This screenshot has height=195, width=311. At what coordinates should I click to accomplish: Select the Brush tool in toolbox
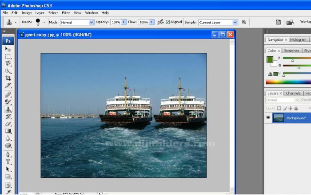[x=8, y=102]
